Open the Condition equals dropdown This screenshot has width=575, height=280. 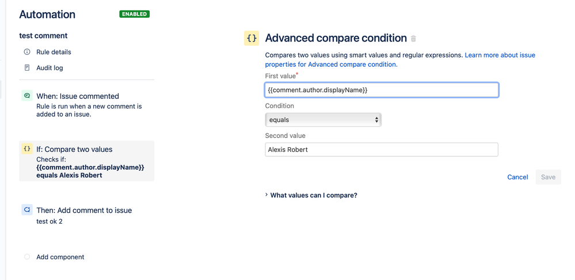pos(323,120)
